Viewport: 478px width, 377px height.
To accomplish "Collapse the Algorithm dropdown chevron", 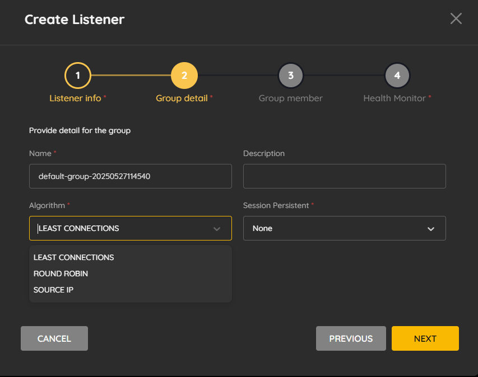I will [217, 229].
